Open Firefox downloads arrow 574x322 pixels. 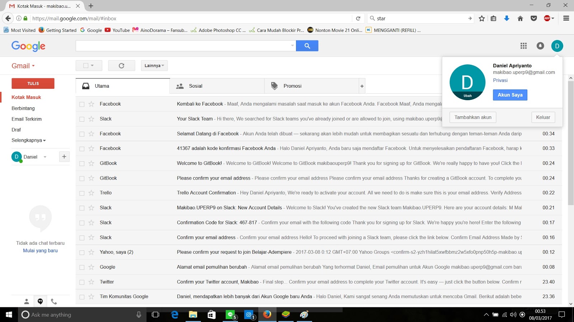pos(507,18)
